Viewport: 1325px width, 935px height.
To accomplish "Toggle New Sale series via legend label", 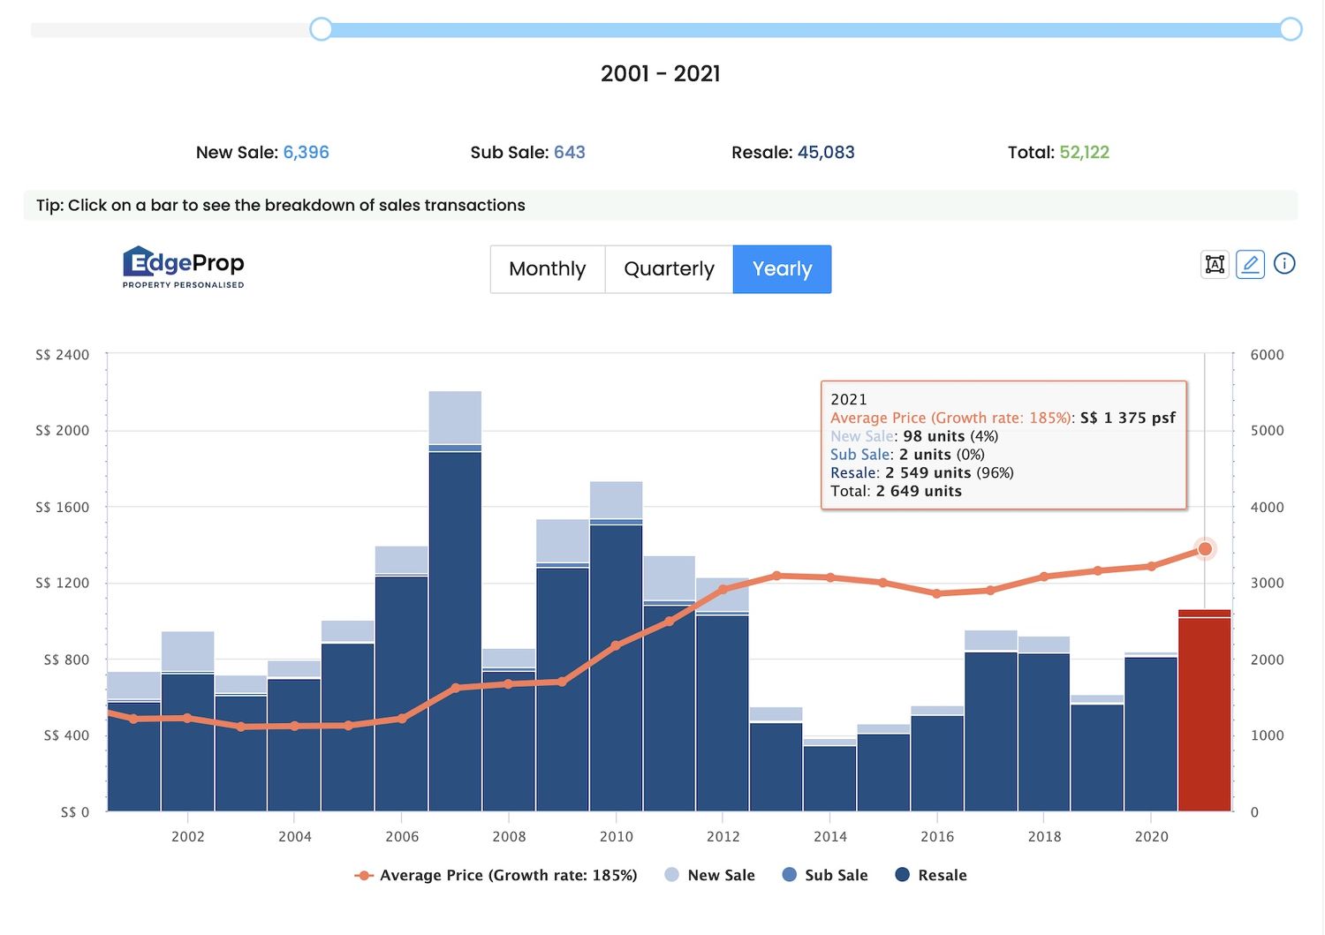I will tap(721, 875).
